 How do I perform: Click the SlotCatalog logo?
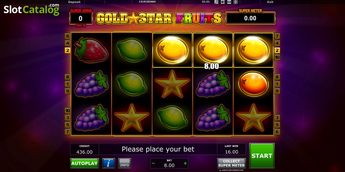click(x=32, y=9)
